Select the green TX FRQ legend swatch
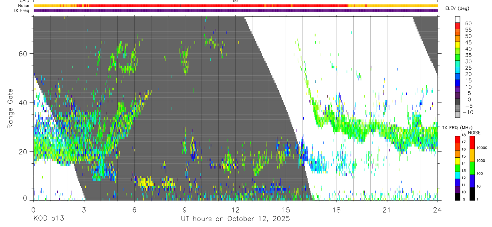 coord(458,168)
